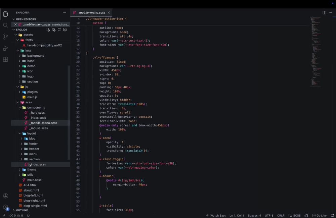This screenshot has width=336, height=218.
Task: Click Go Live in status bar
Action: click(x=319, y=215)
